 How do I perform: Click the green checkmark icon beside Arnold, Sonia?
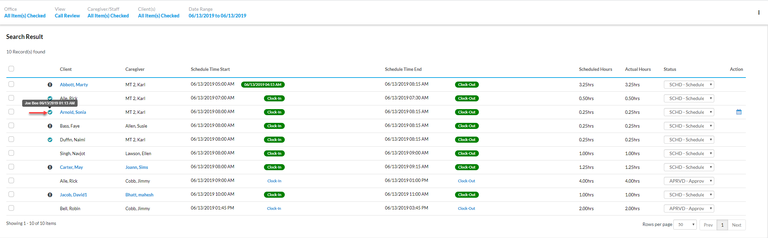tap(50, 112)
